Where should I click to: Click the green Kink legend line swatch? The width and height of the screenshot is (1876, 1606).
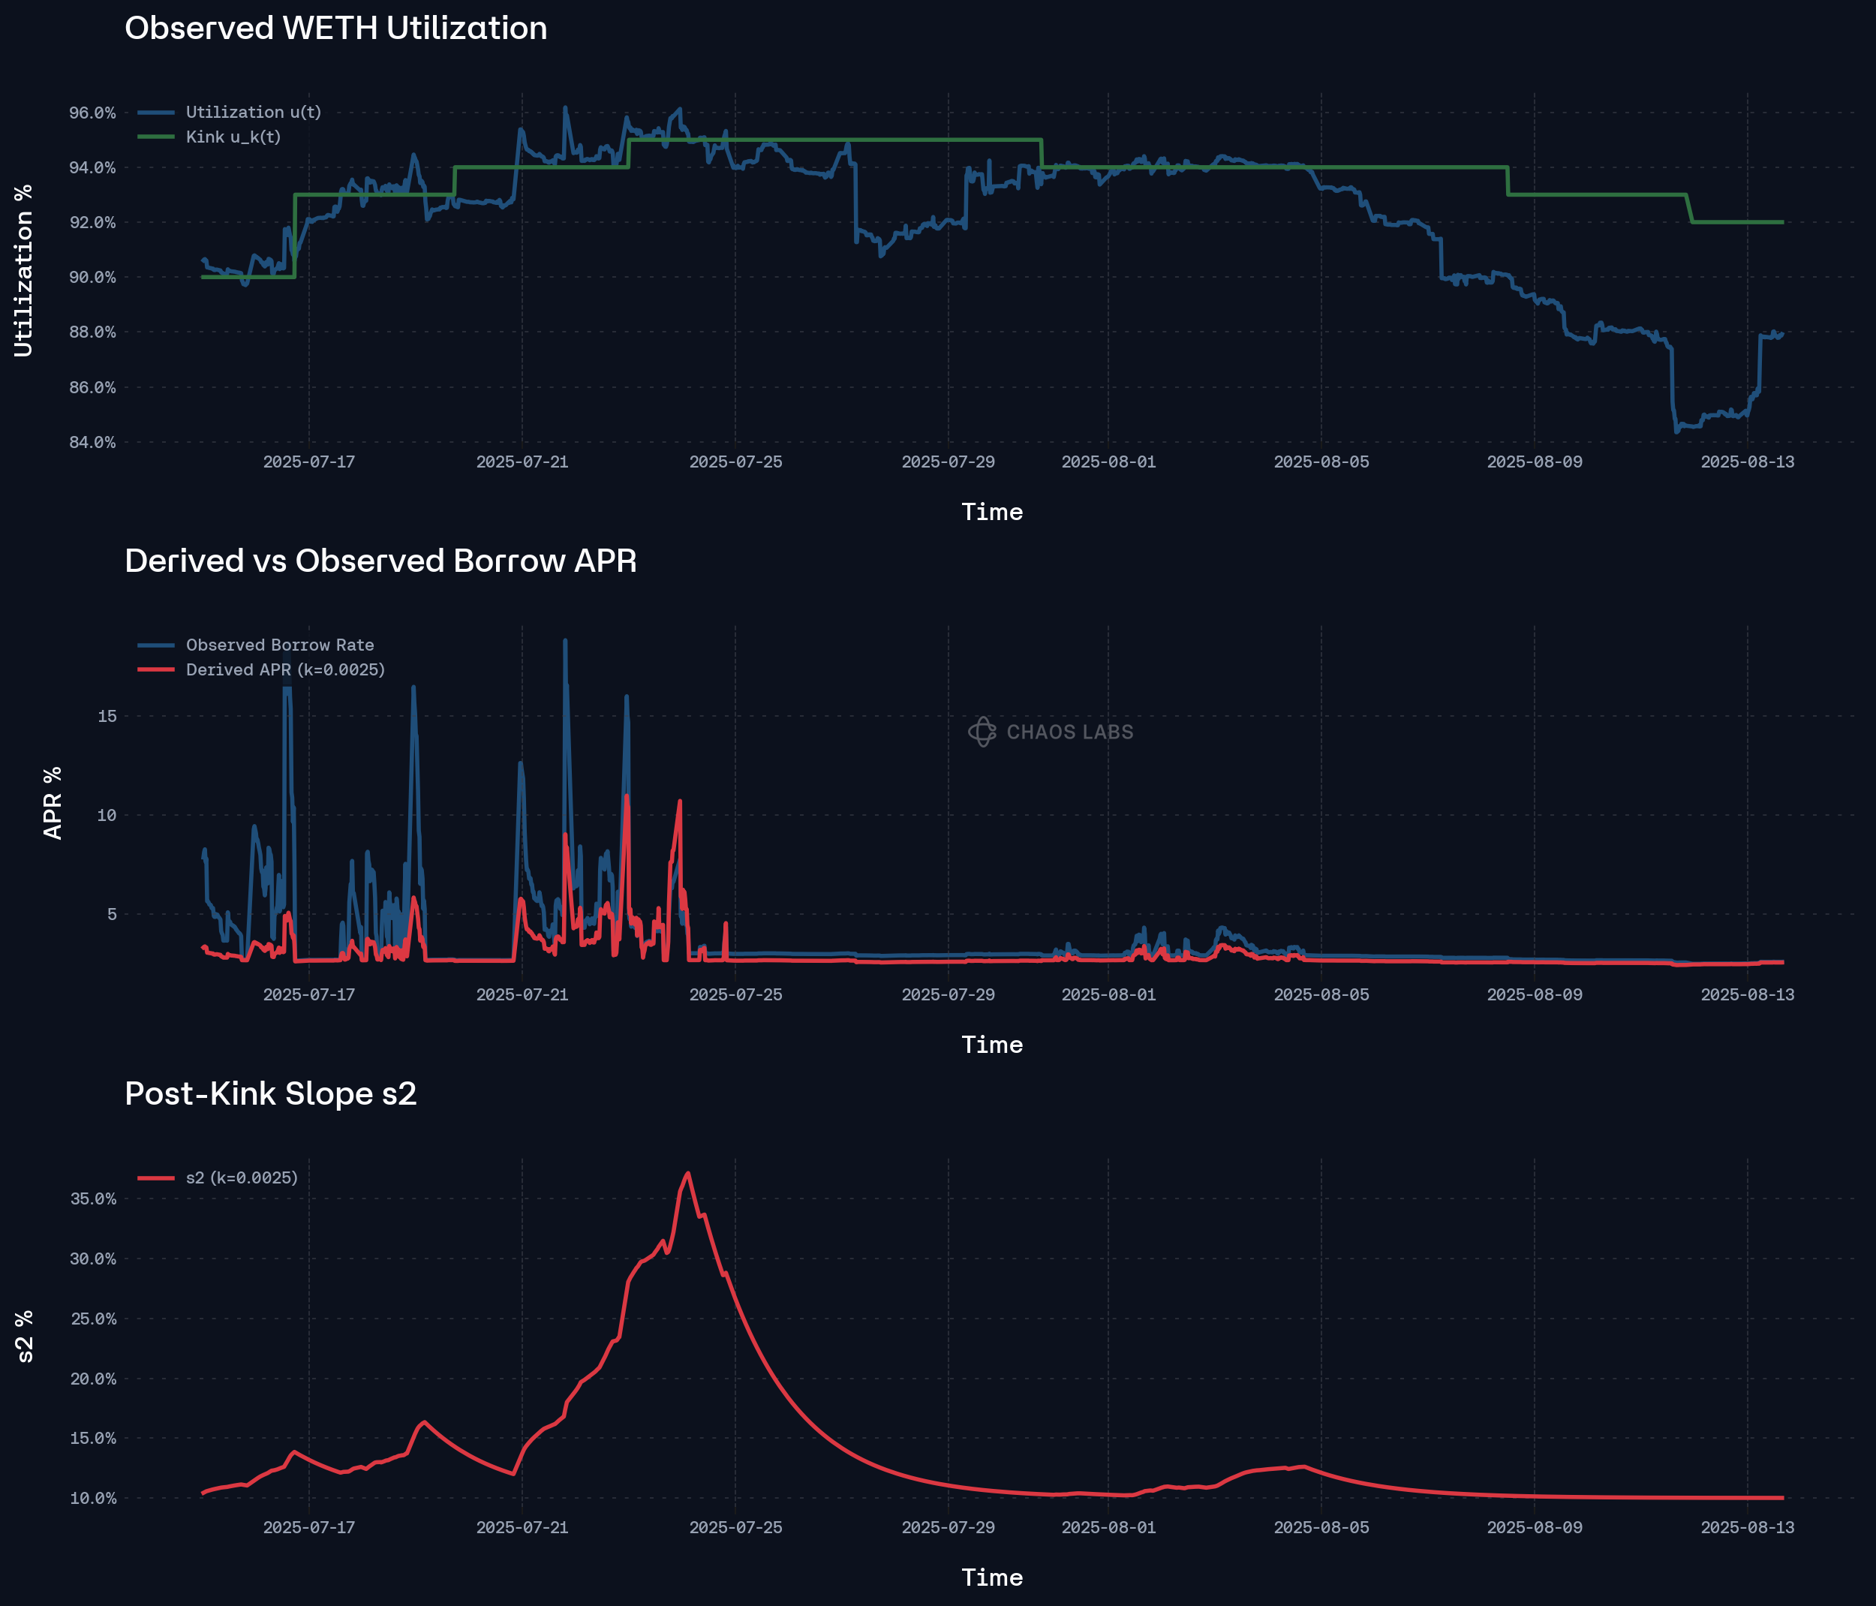156,137
